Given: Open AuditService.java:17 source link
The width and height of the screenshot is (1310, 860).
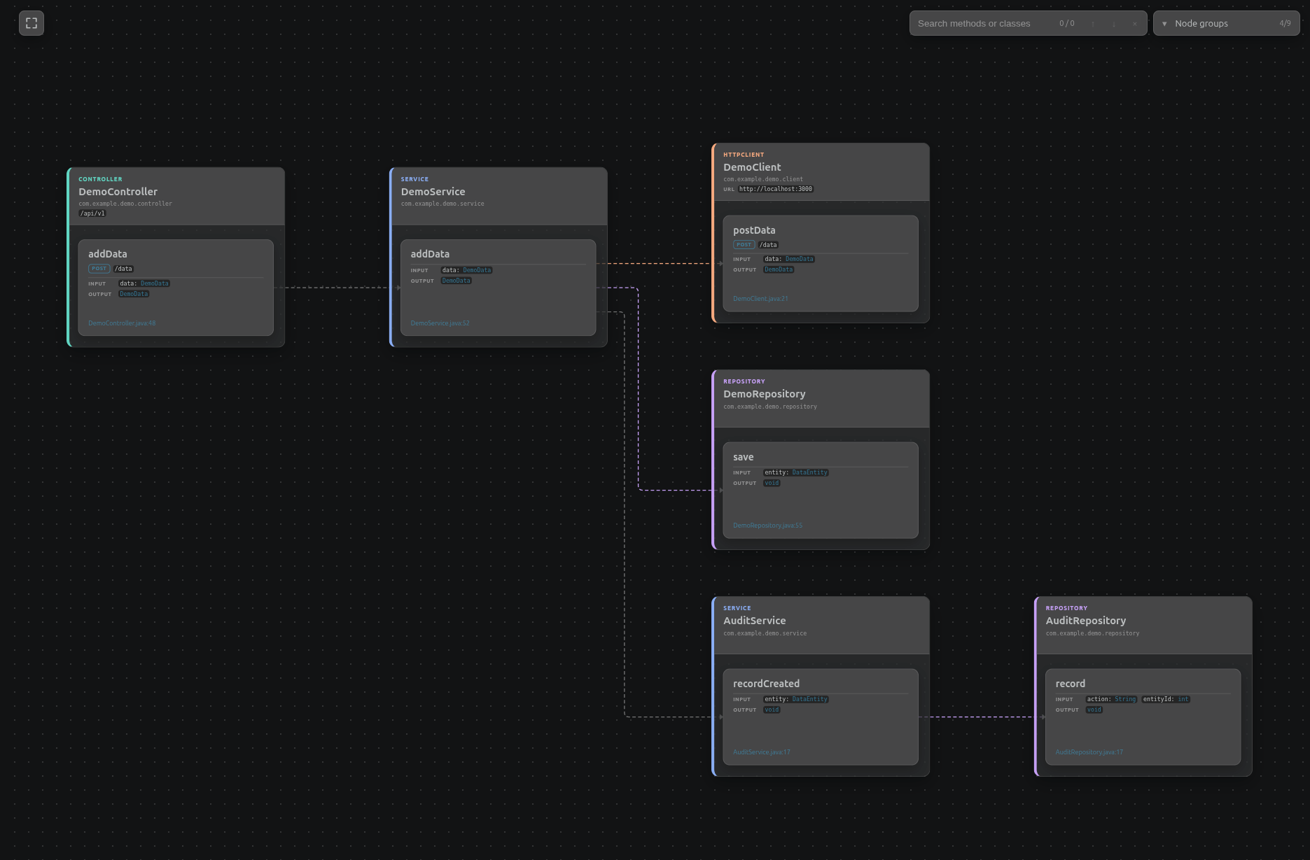Looking at the screenshot, I should click(x=761, y=752).
